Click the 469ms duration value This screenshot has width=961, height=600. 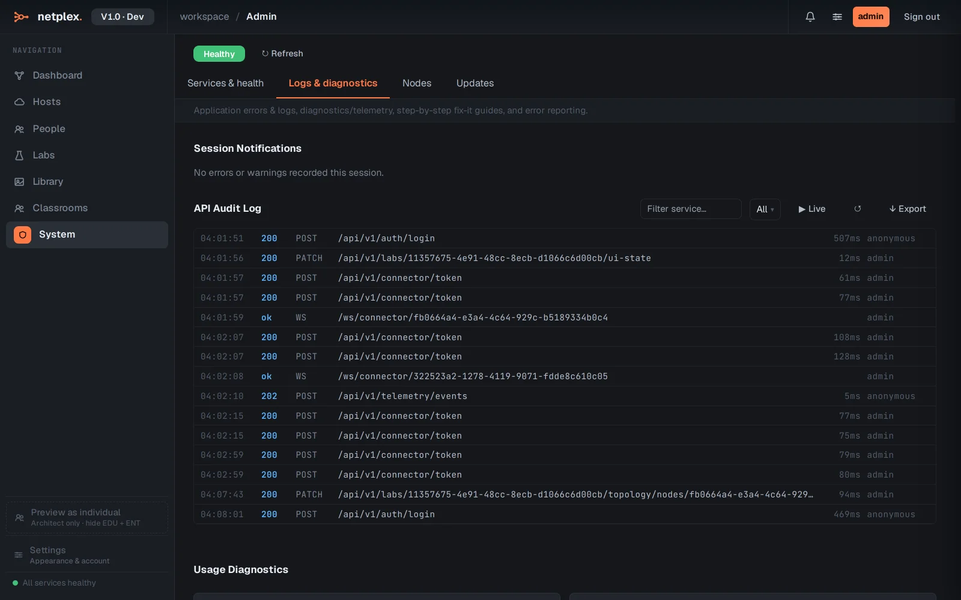click(x=847, y=514)
